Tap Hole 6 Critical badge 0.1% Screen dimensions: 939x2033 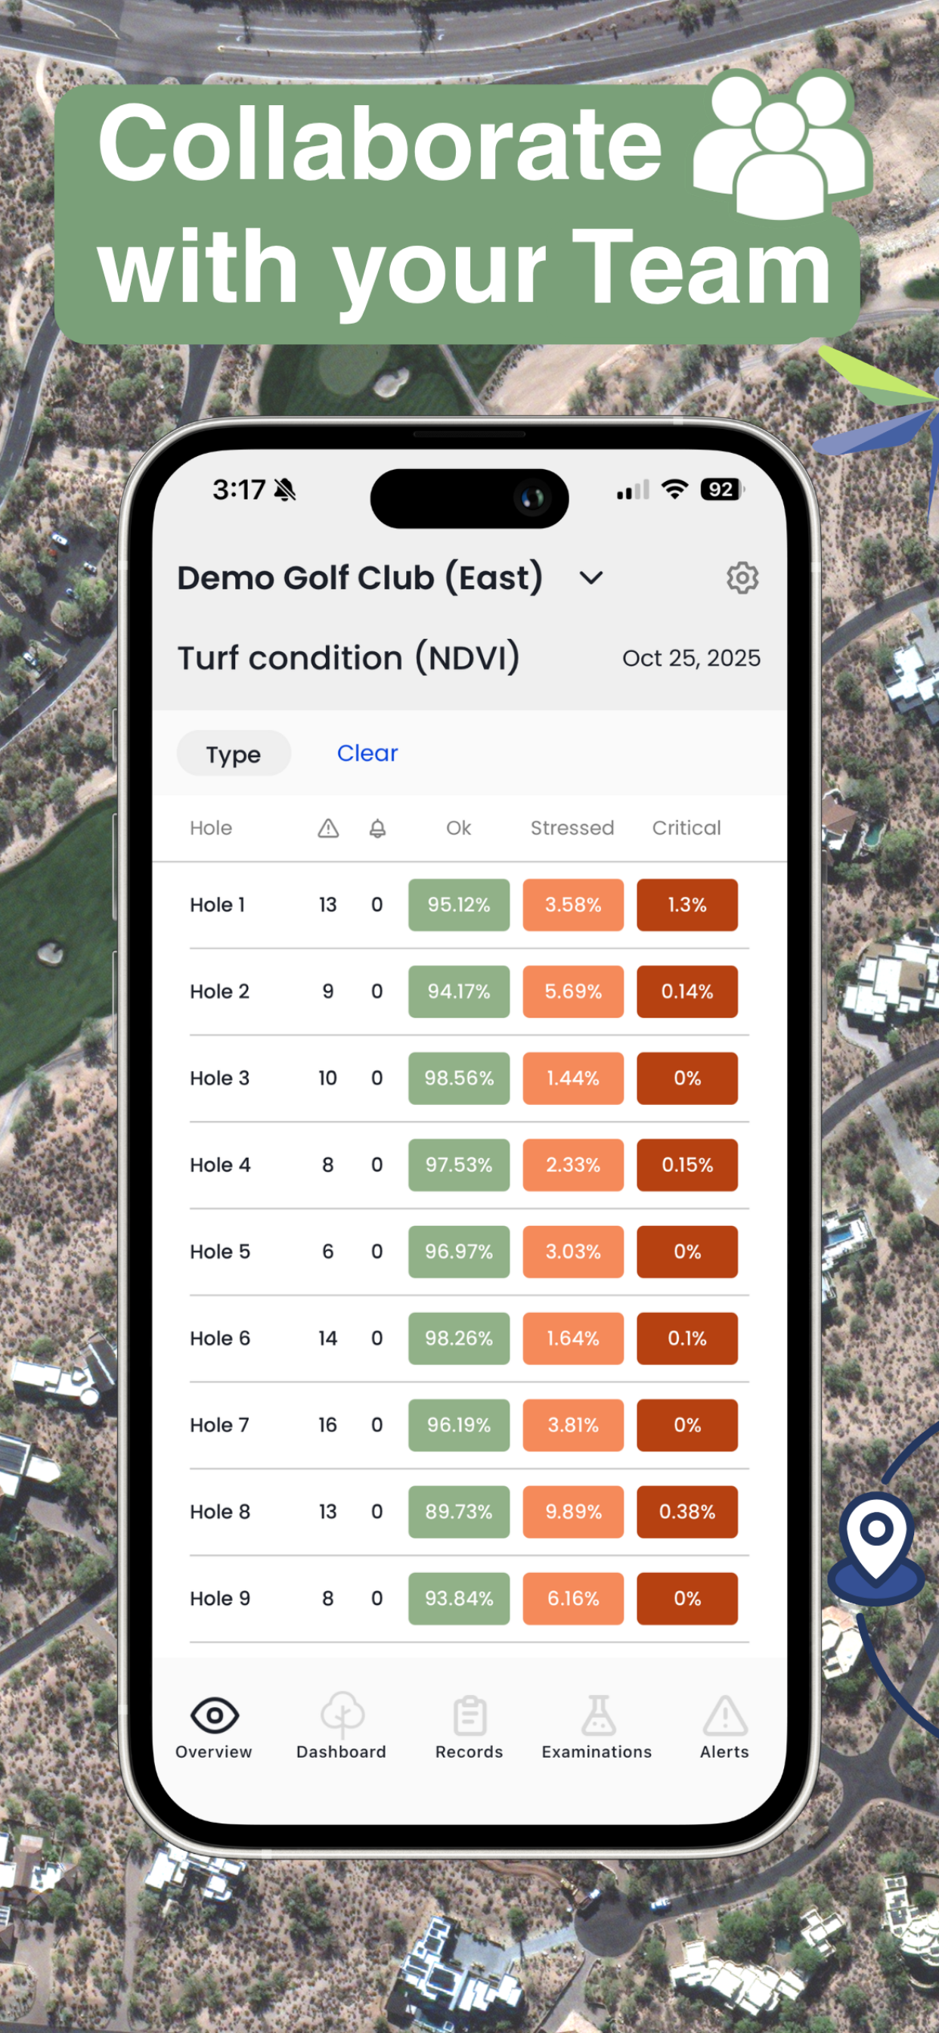click(x=687, y=1339)
